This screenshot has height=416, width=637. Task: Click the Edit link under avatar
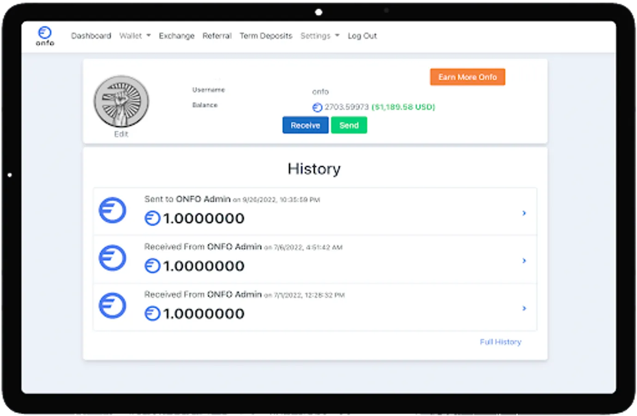(x=121, y=134)
